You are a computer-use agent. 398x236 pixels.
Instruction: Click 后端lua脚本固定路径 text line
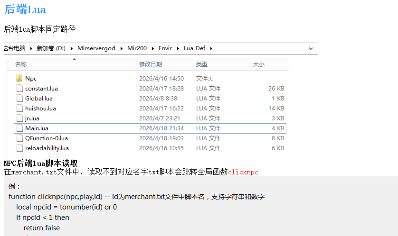point(39,29)
